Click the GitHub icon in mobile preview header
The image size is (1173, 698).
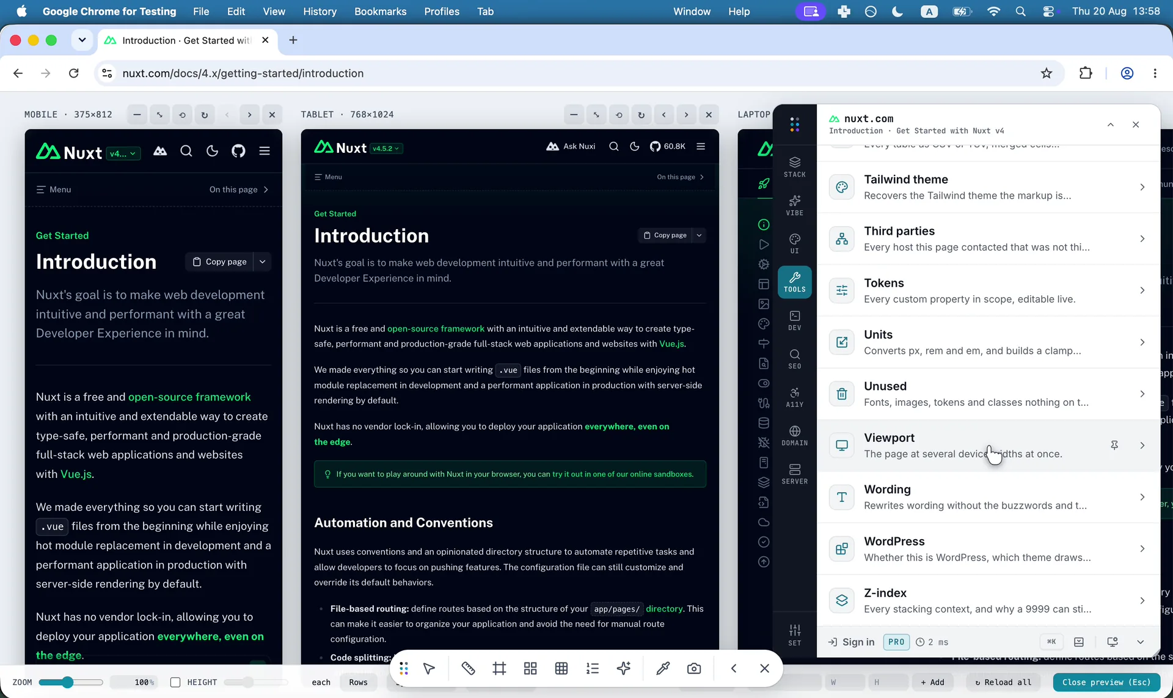238,151
